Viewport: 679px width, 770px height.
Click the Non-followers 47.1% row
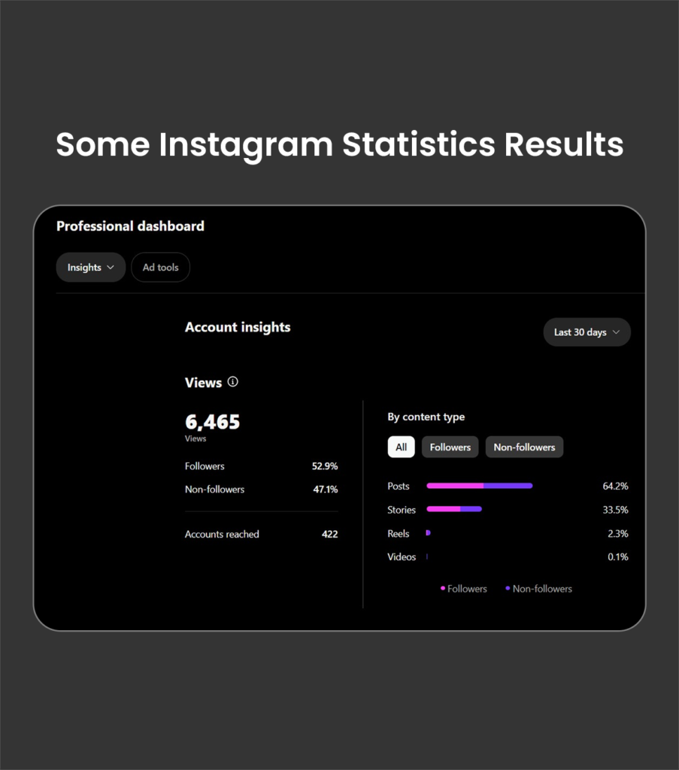click(261, 490)
